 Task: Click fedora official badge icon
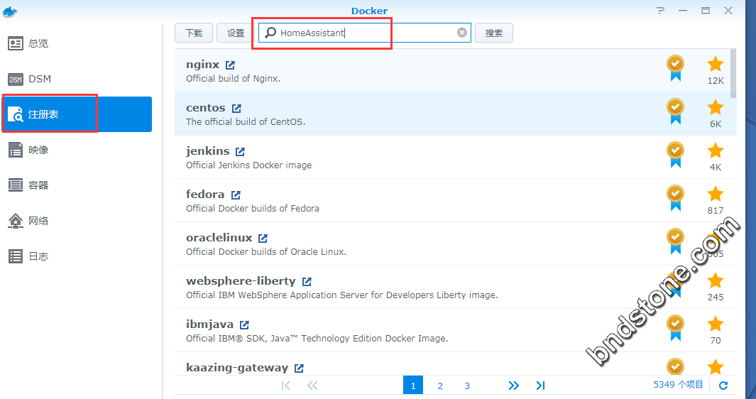[x=676, y=198]
